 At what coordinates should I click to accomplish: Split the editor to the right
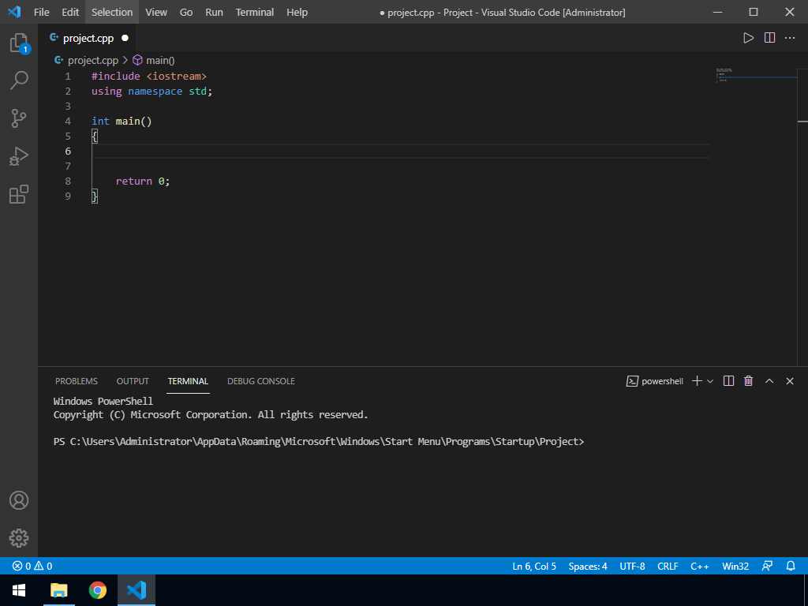(769, 38)
